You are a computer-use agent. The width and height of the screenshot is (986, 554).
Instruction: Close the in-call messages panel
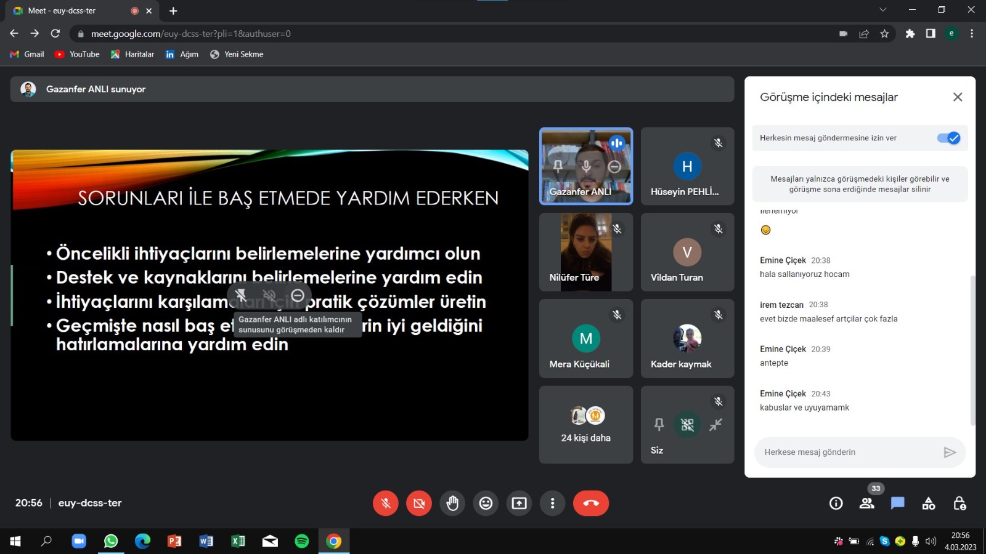point(957,97)
